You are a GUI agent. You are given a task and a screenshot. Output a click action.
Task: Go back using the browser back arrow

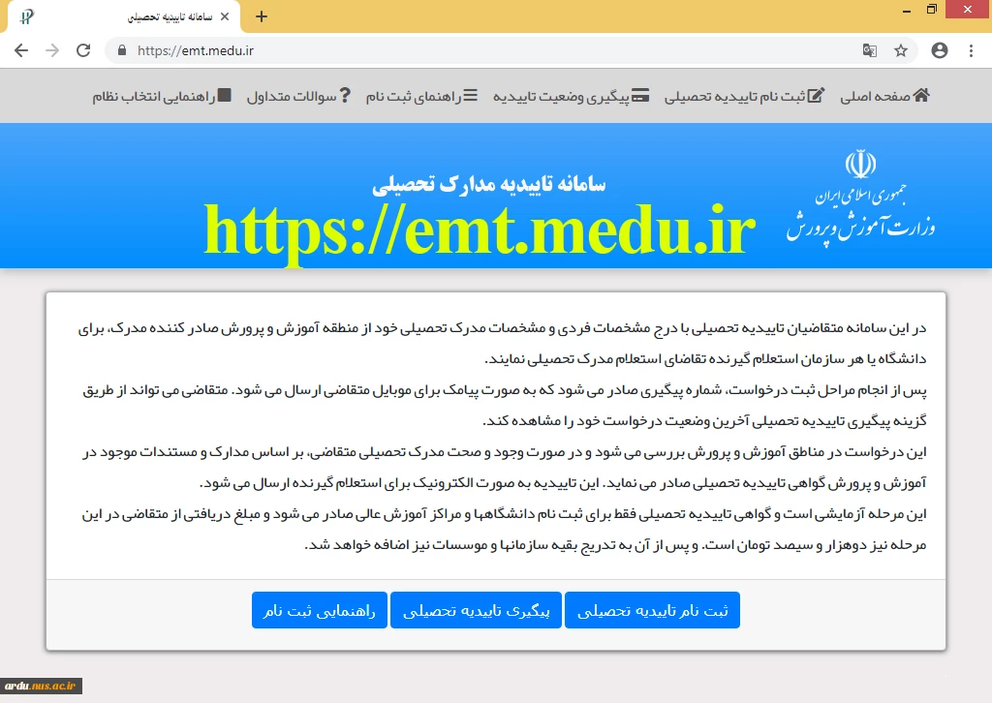point(21,50)
